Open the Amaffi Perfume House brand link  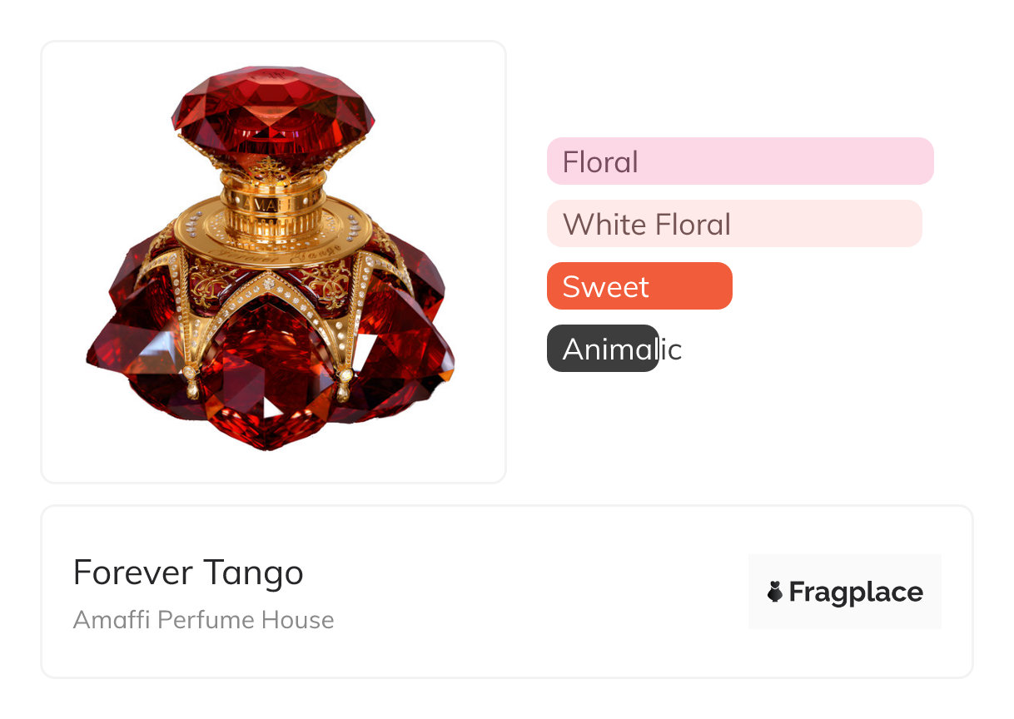coord(203,620)
